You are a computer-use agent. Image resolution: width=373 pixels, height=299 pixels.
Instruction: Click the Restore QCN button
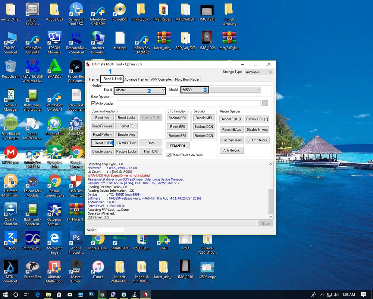(204, 136)
